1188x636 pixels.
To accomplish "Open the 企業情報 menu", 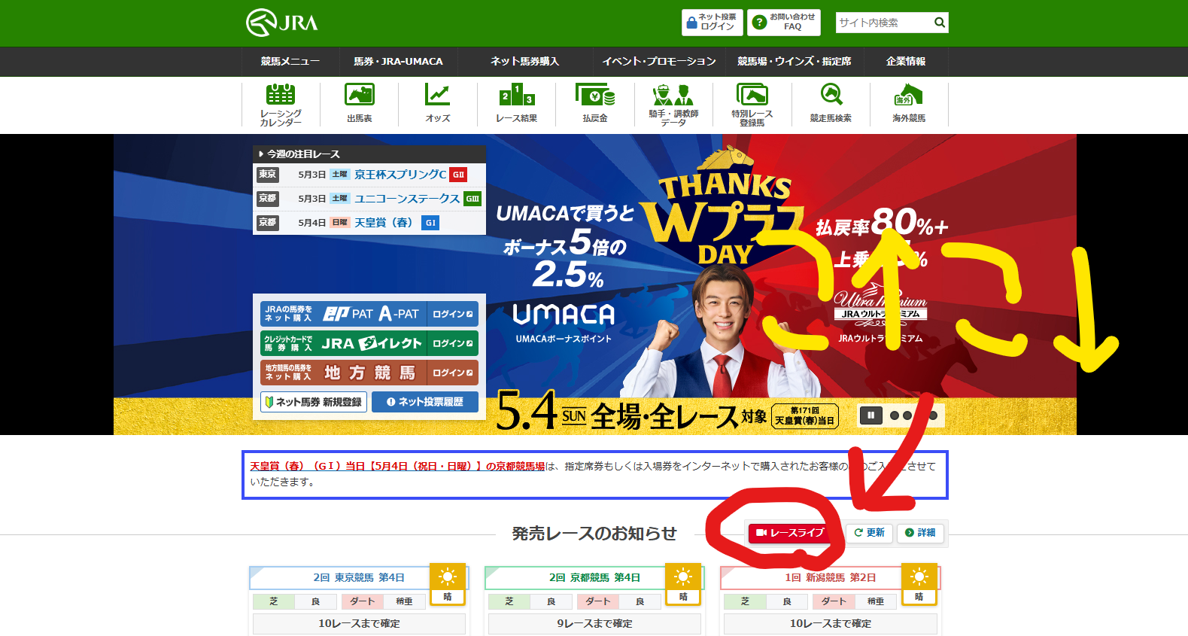I will (906, 62).
